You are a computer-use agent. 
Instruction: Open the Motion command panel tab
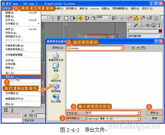147,25
